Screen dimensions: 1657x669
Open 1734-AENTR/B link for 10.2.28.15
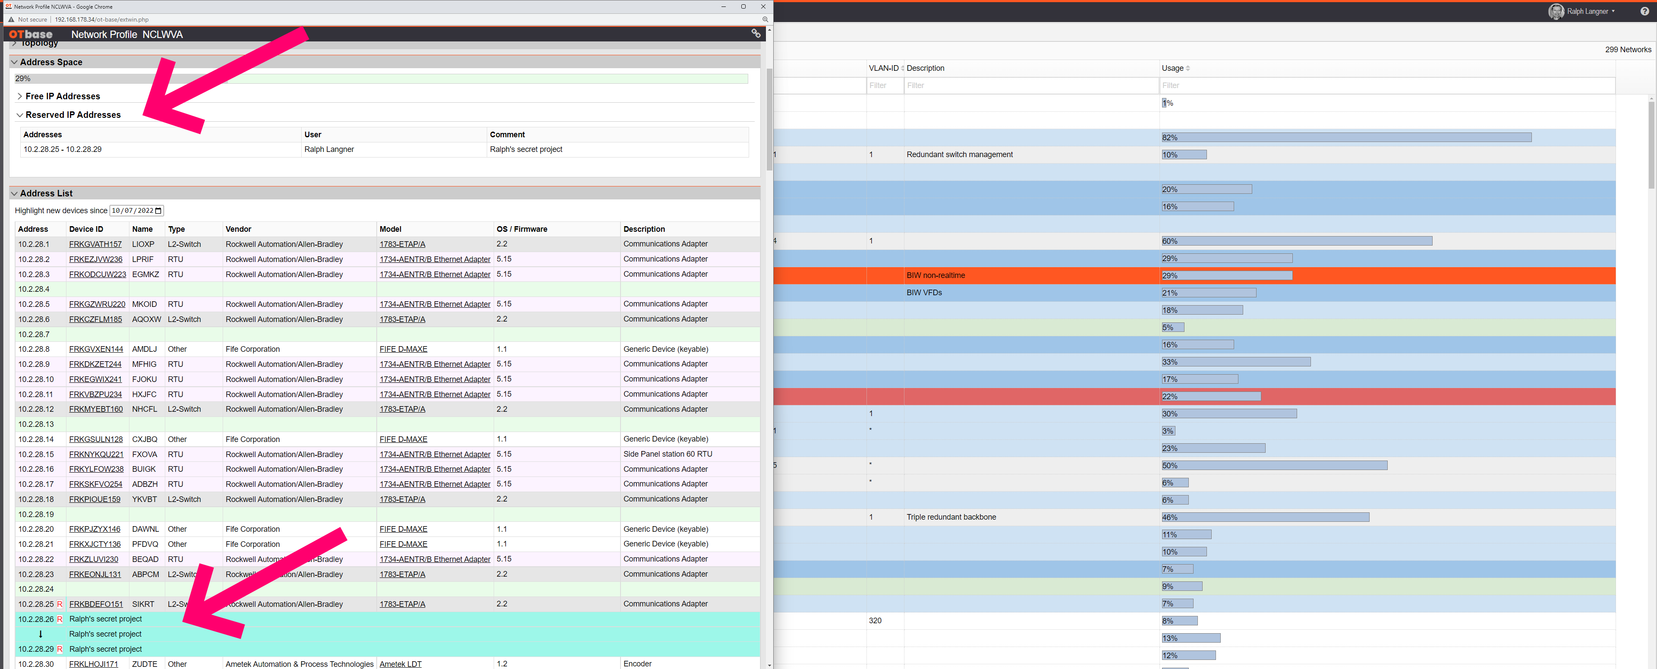tap(435, 454)
